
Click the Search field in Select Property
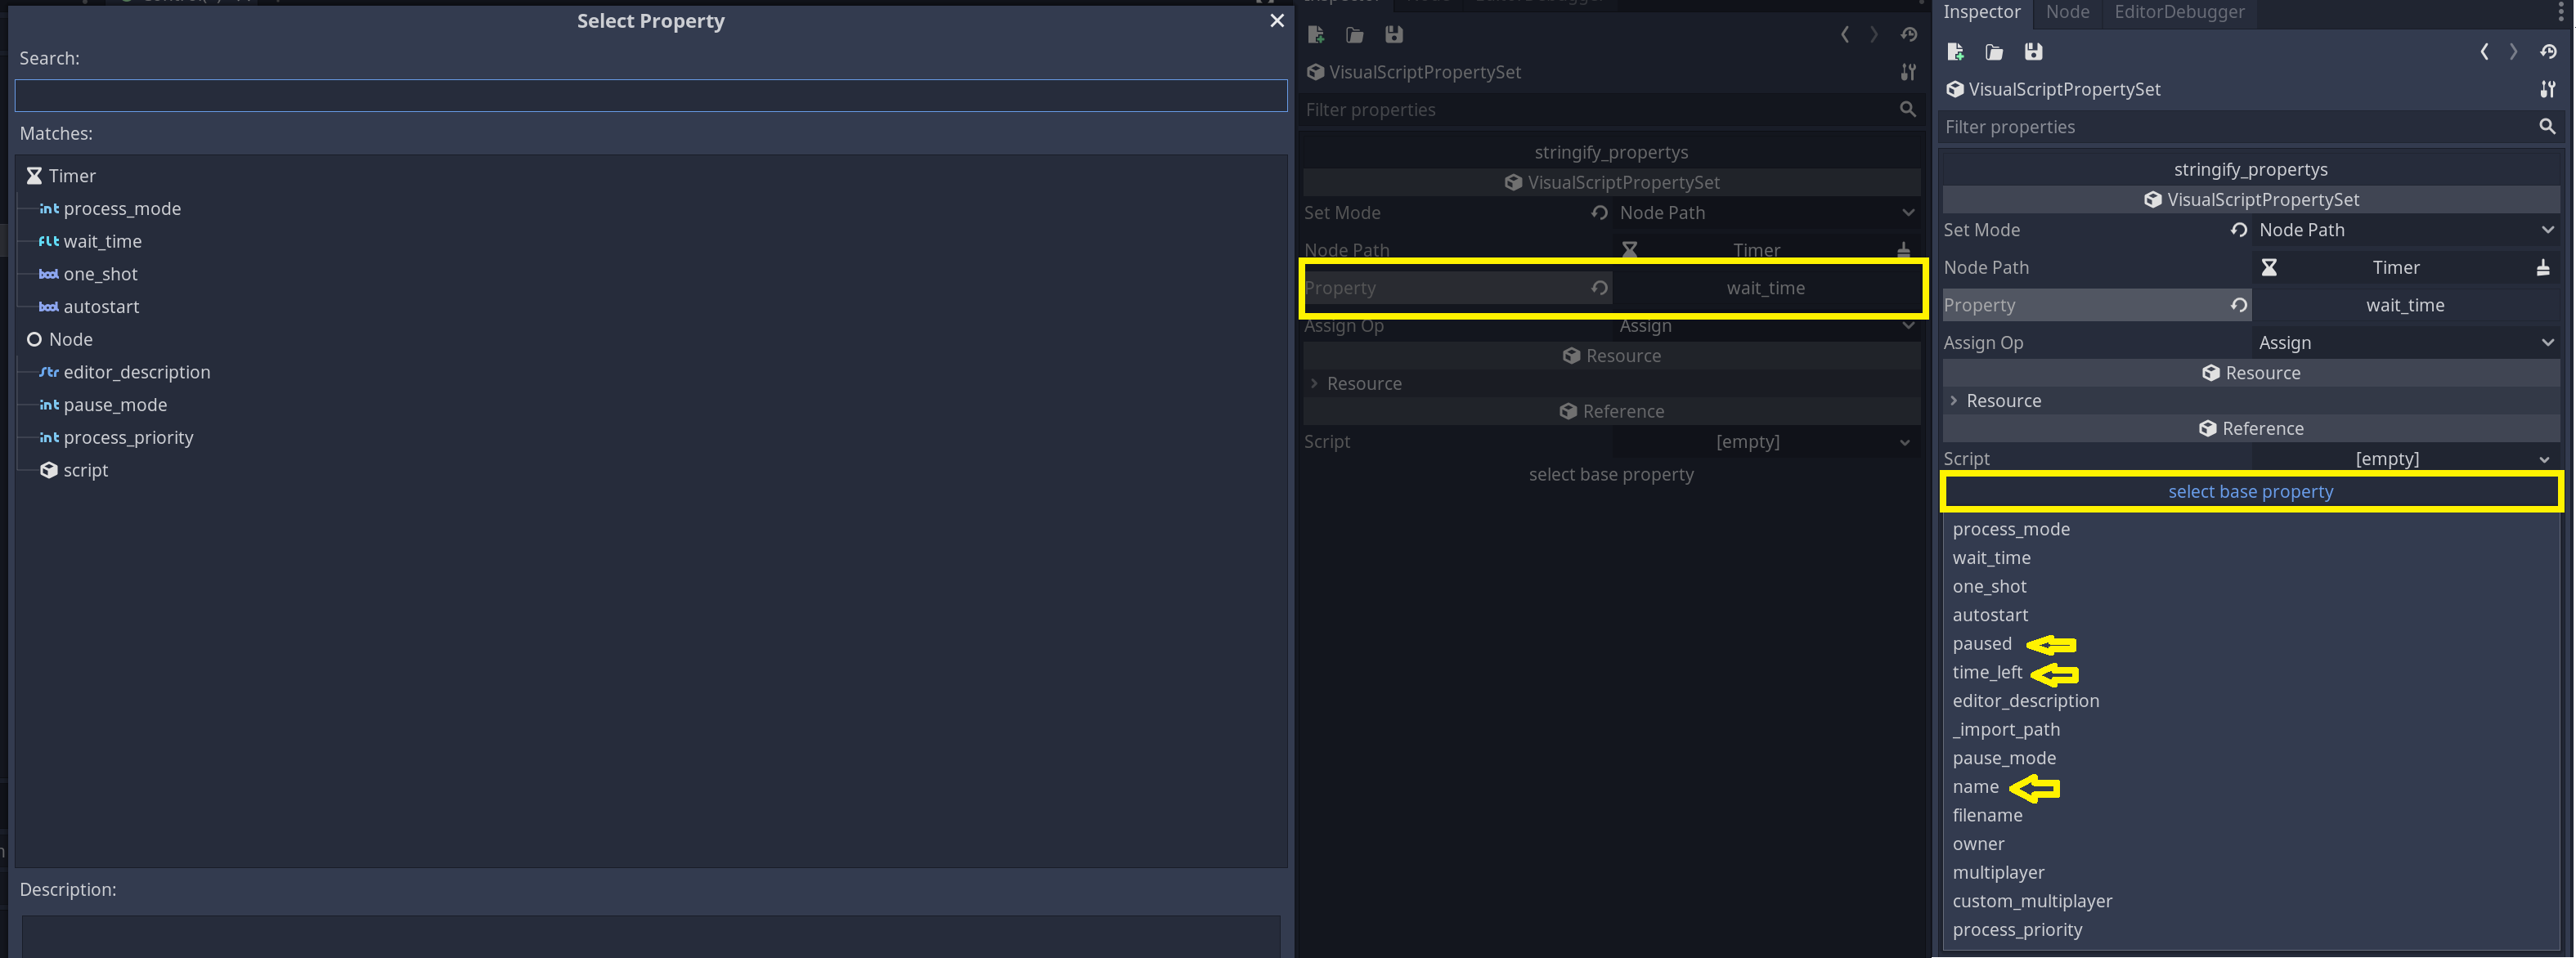650,96
